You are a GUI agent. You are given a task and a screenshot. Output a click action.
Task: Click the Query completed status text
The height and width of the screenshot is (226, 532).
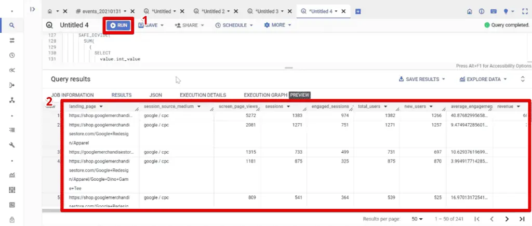(x=510, y=25)
